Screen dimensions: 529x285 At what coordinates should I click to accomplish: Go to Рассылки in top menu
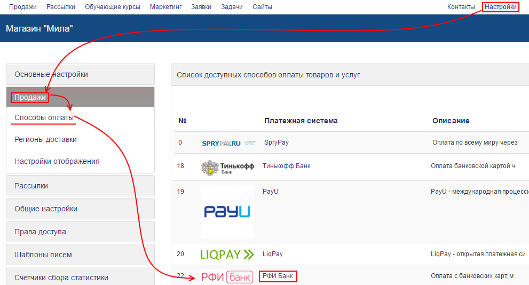[x=61, y=7]
